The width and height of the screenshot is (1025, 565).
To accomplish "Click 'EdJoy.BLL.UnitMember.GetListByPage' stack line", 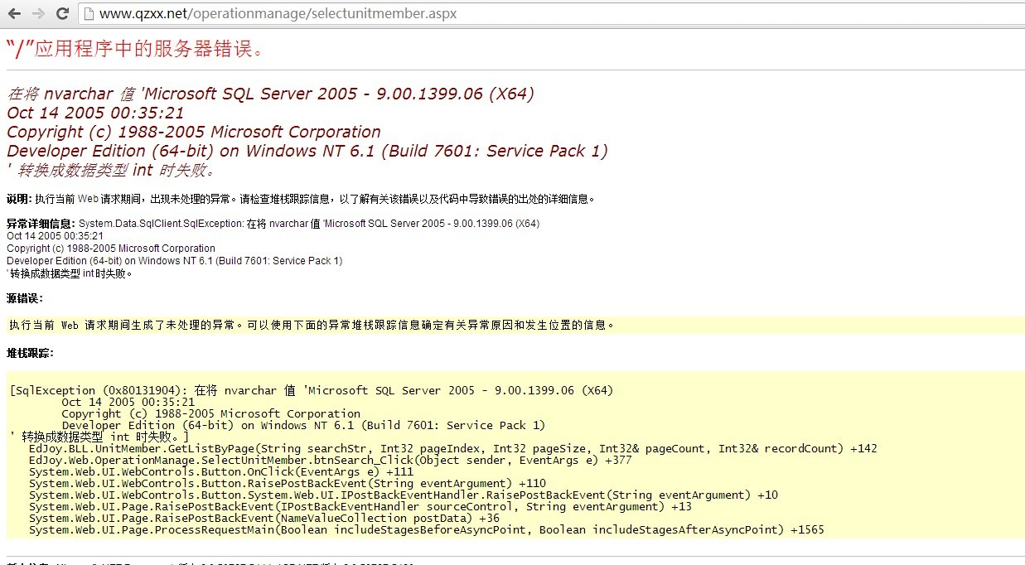I will [x=452, y=448].
